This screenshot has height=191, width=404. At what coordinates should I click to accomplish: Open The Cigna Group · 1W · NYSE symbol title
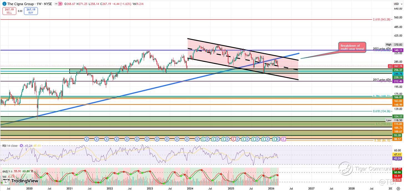[29, 4]
